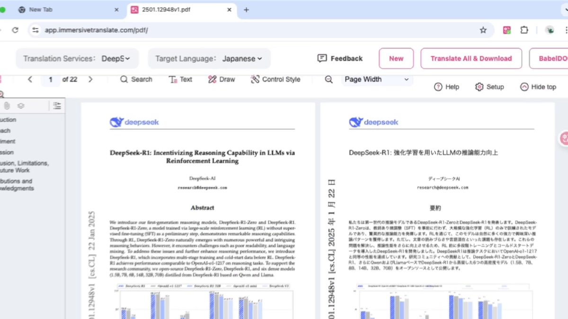Click the DeepSeek-AI author text

[x=203, y=178]
